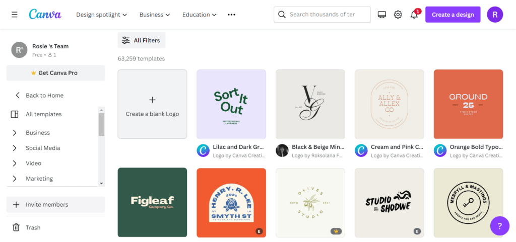Open the hamburger main menu
The width and height of the screenshot is (516, 242).
(x=14, y=15)
